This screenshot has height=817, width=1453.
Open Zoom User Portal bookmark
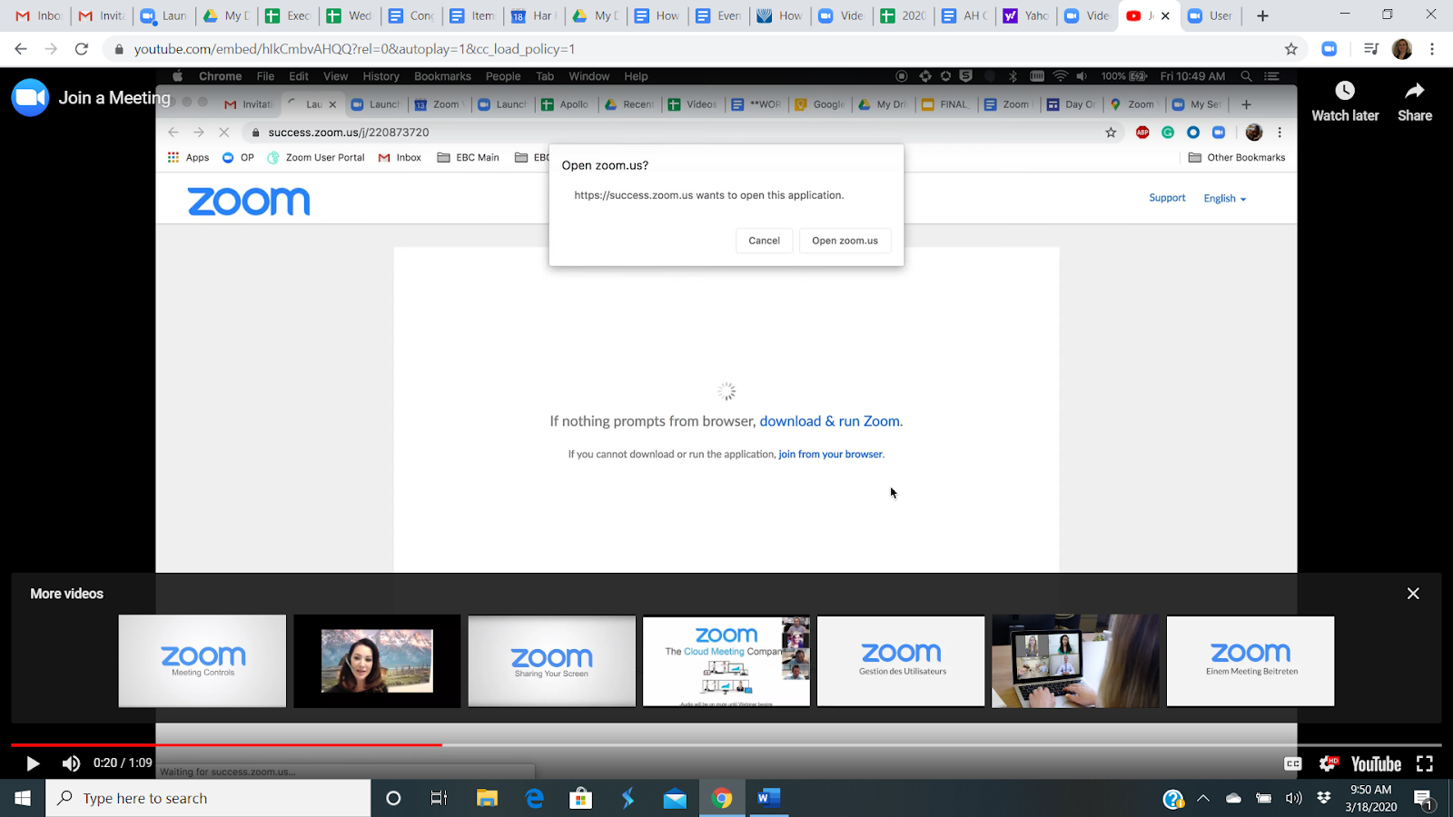click(316, 157)
